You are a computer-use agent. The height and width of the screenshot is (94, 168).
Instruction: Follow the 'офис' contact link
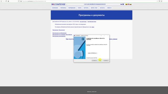(93, 27)
